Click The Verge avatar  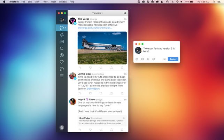click(72, 21)
